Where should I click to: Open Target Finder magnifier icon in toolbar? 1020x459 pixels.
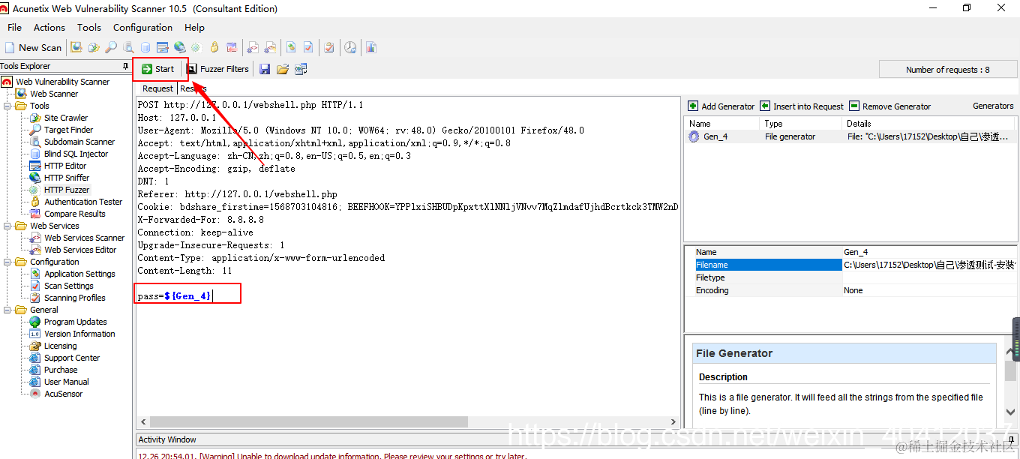[x=111, y=47]
